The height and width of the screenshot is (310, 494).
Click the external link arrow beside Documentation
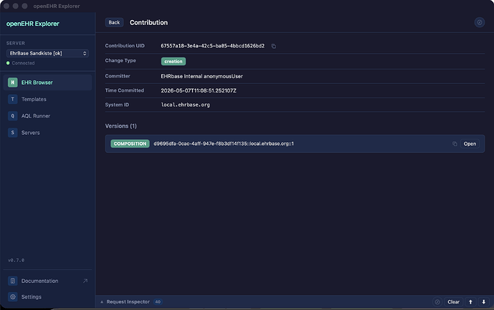pos(85,281)
